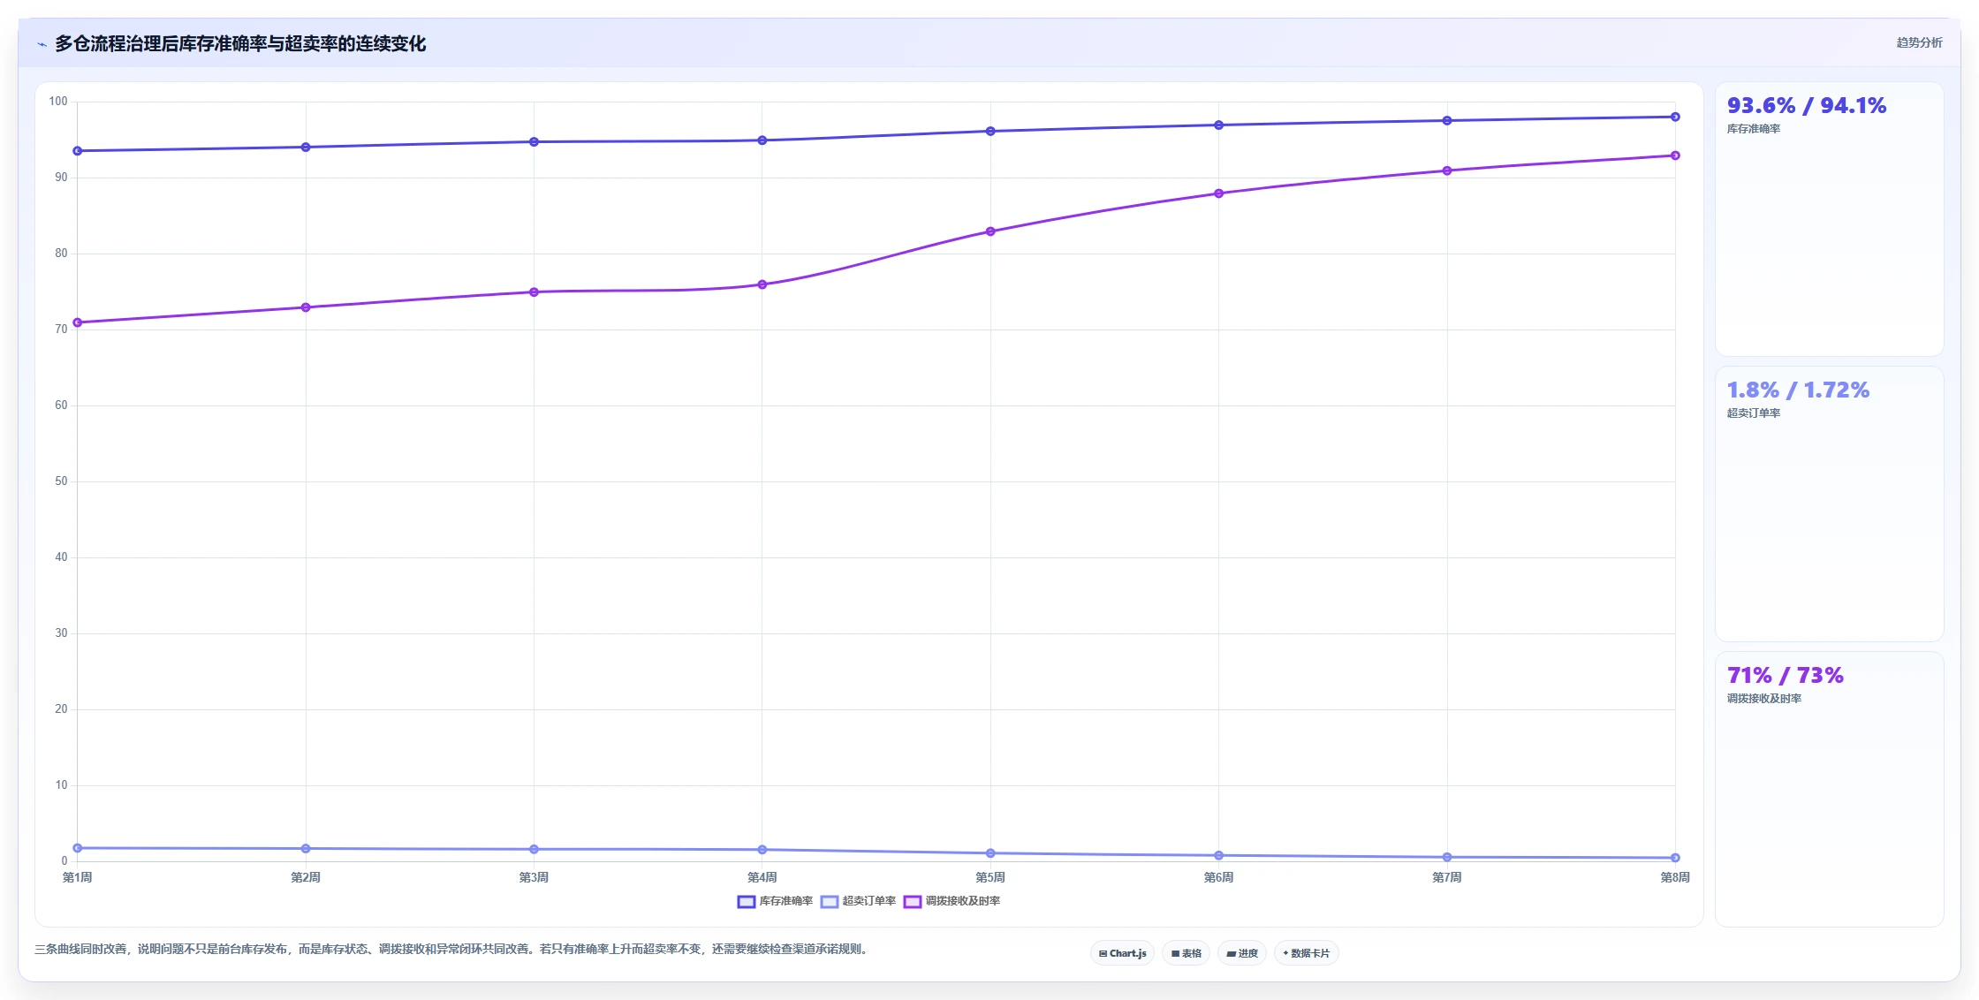The height and width of the screenshot is (1000, 1979).
Task: Click the x-axis label 第6周
Action: coord(1218,877)
